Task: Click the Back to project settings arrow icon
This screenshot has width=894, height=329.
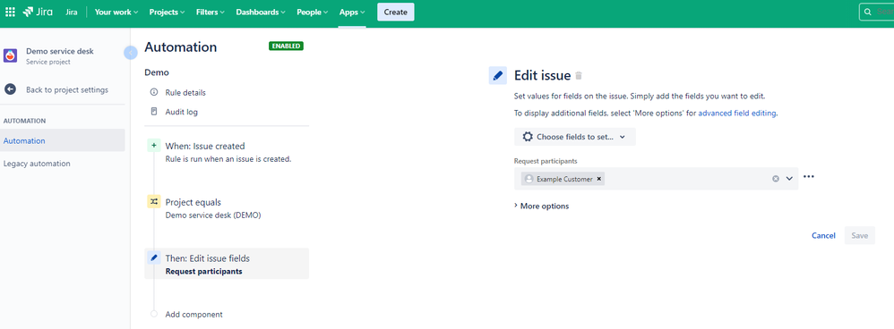Action: point(10,89)
